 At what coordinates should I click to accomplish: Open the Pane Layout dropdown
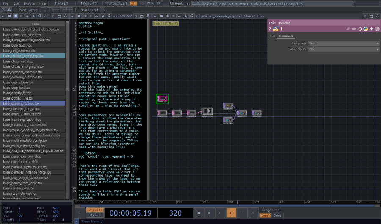28,9
